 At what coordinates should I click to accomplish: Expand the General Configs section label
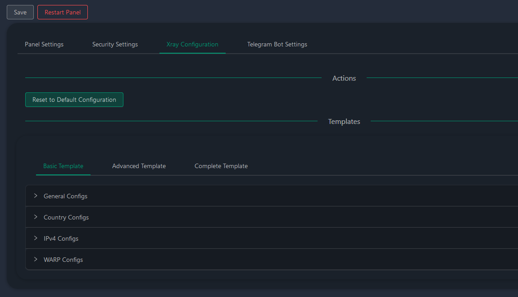(65, 196)
